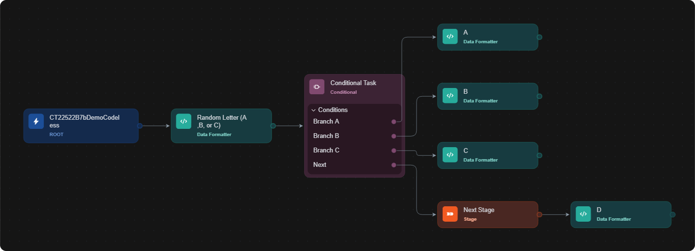The image size is (695, 251).
Task: Collapse the Conditions section chevron
Action: [x=313, y=110]
